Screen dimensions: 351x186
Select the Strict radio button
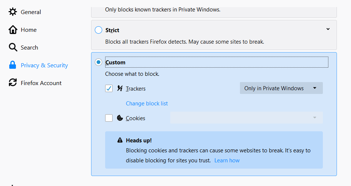pyautogui.click(x=98, y=30)
